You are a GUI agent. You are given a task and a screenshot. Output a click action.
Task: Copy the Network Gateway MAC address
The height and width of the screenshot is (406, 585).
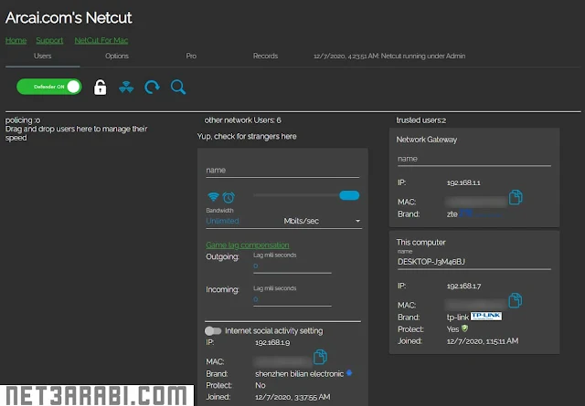pos(516,197)
